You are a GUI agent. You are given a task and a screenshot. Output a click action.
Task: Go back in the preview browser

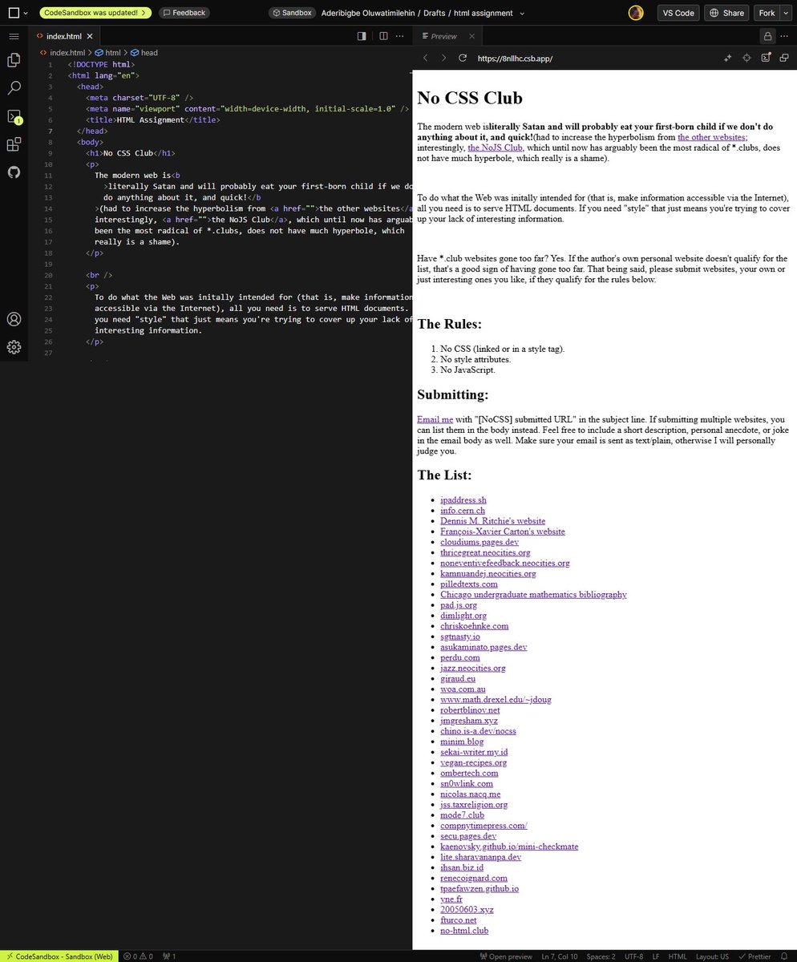pyautogui.click(x=426, y=59)
